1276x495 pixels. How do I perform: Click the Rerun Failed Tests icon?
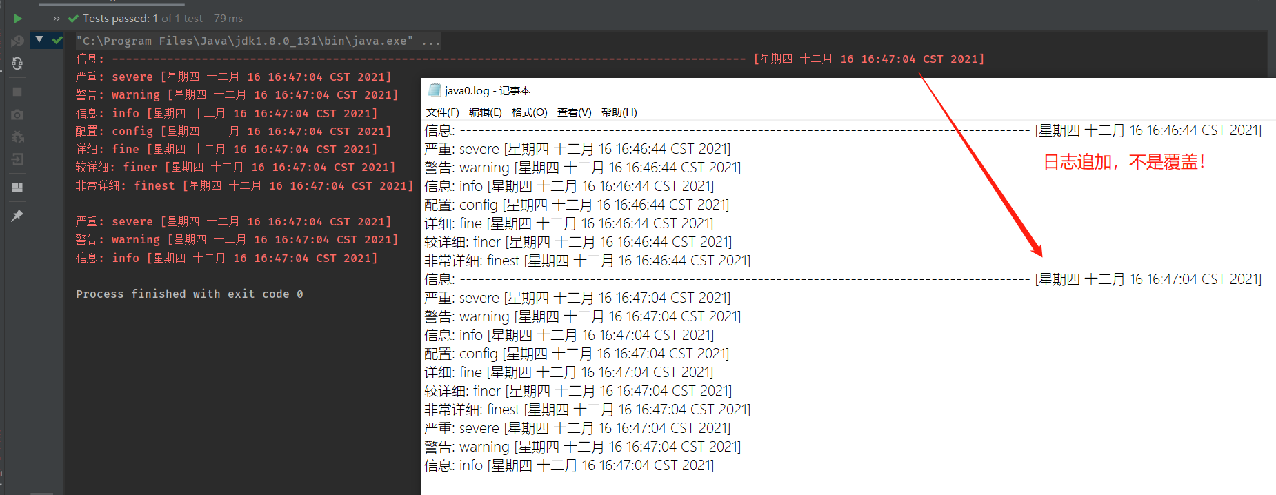pyautogui.click(x=17, y=41)
